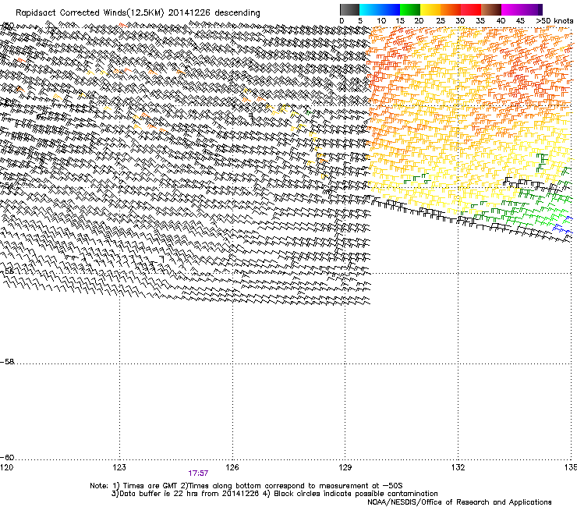The height and width of the screenshot is (507, 577).
Task: Click the 'NOAA/NESDIS/Office of Research and Applications' credit
Action: (x=459, y=502)
